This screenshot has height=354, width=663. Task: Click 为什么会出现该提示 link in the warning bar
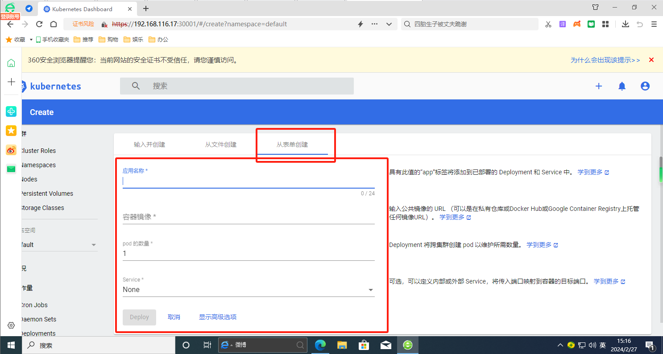pos(605,60)
